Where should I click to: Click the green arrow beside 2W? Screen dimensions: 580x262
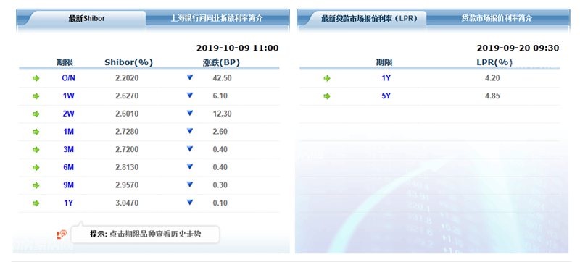pos(36,114)
